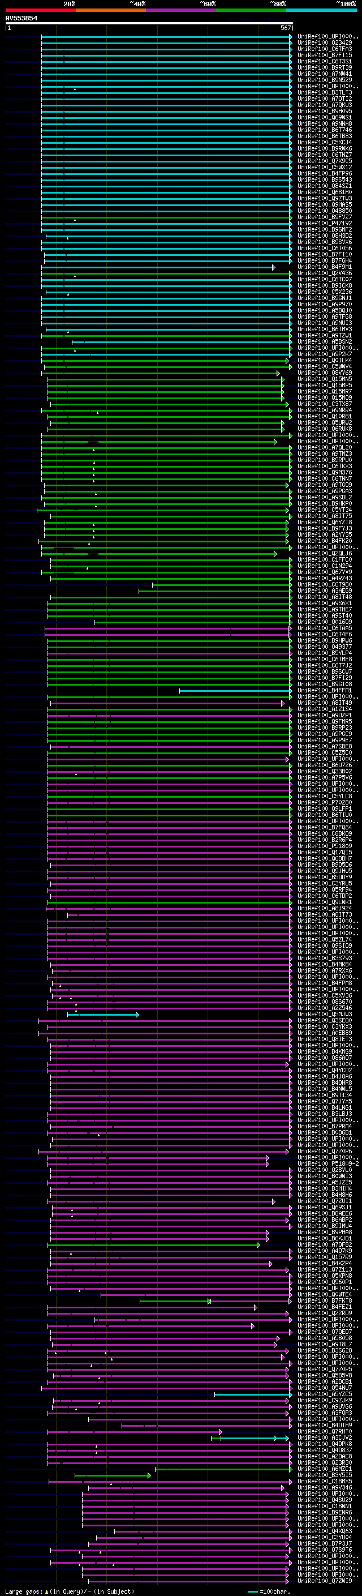
Task: Select UniRef100_P51809 entry
Action: 324,846
